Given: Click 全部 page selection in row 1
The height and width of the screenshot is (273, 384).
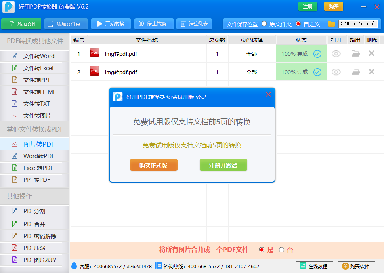Looking at the screenshot, I should (252, 54).
